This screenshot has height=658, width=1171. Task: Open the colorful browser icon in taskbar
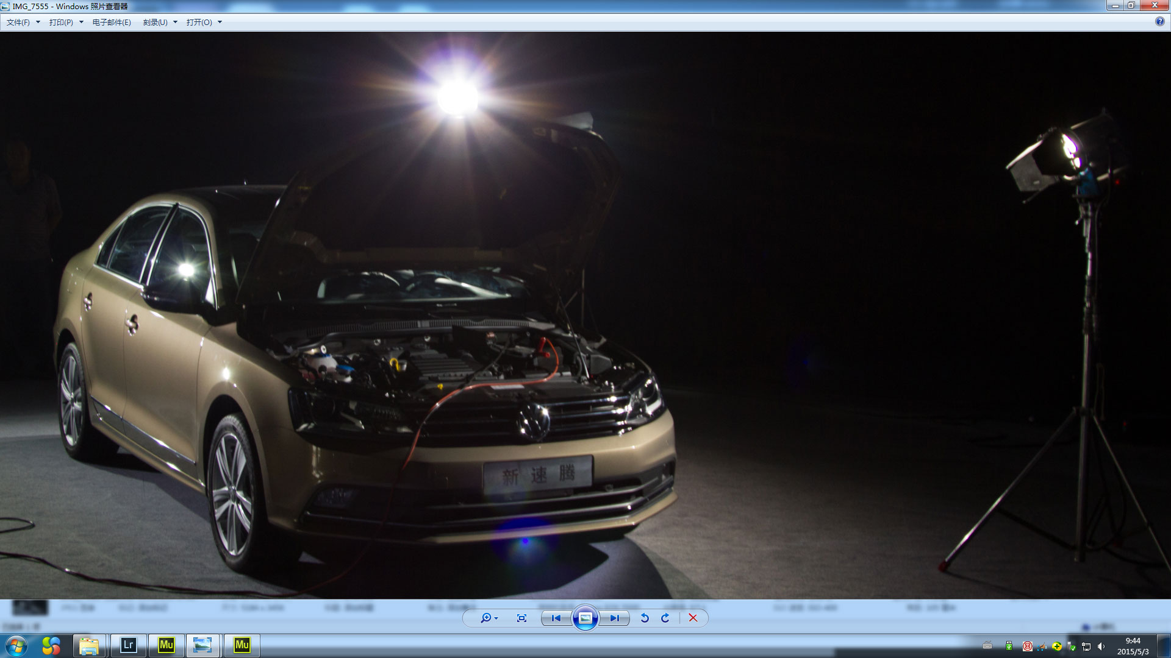(x=51, y=645)
